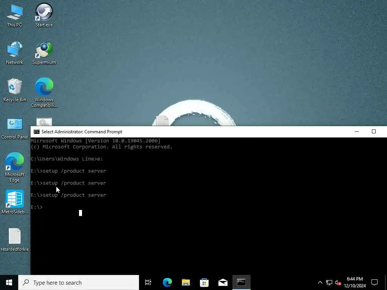Click the muted volume tray icon
The height and width of the screenshot is (290, 387).
pyautogui.click(x=338, y=282)
